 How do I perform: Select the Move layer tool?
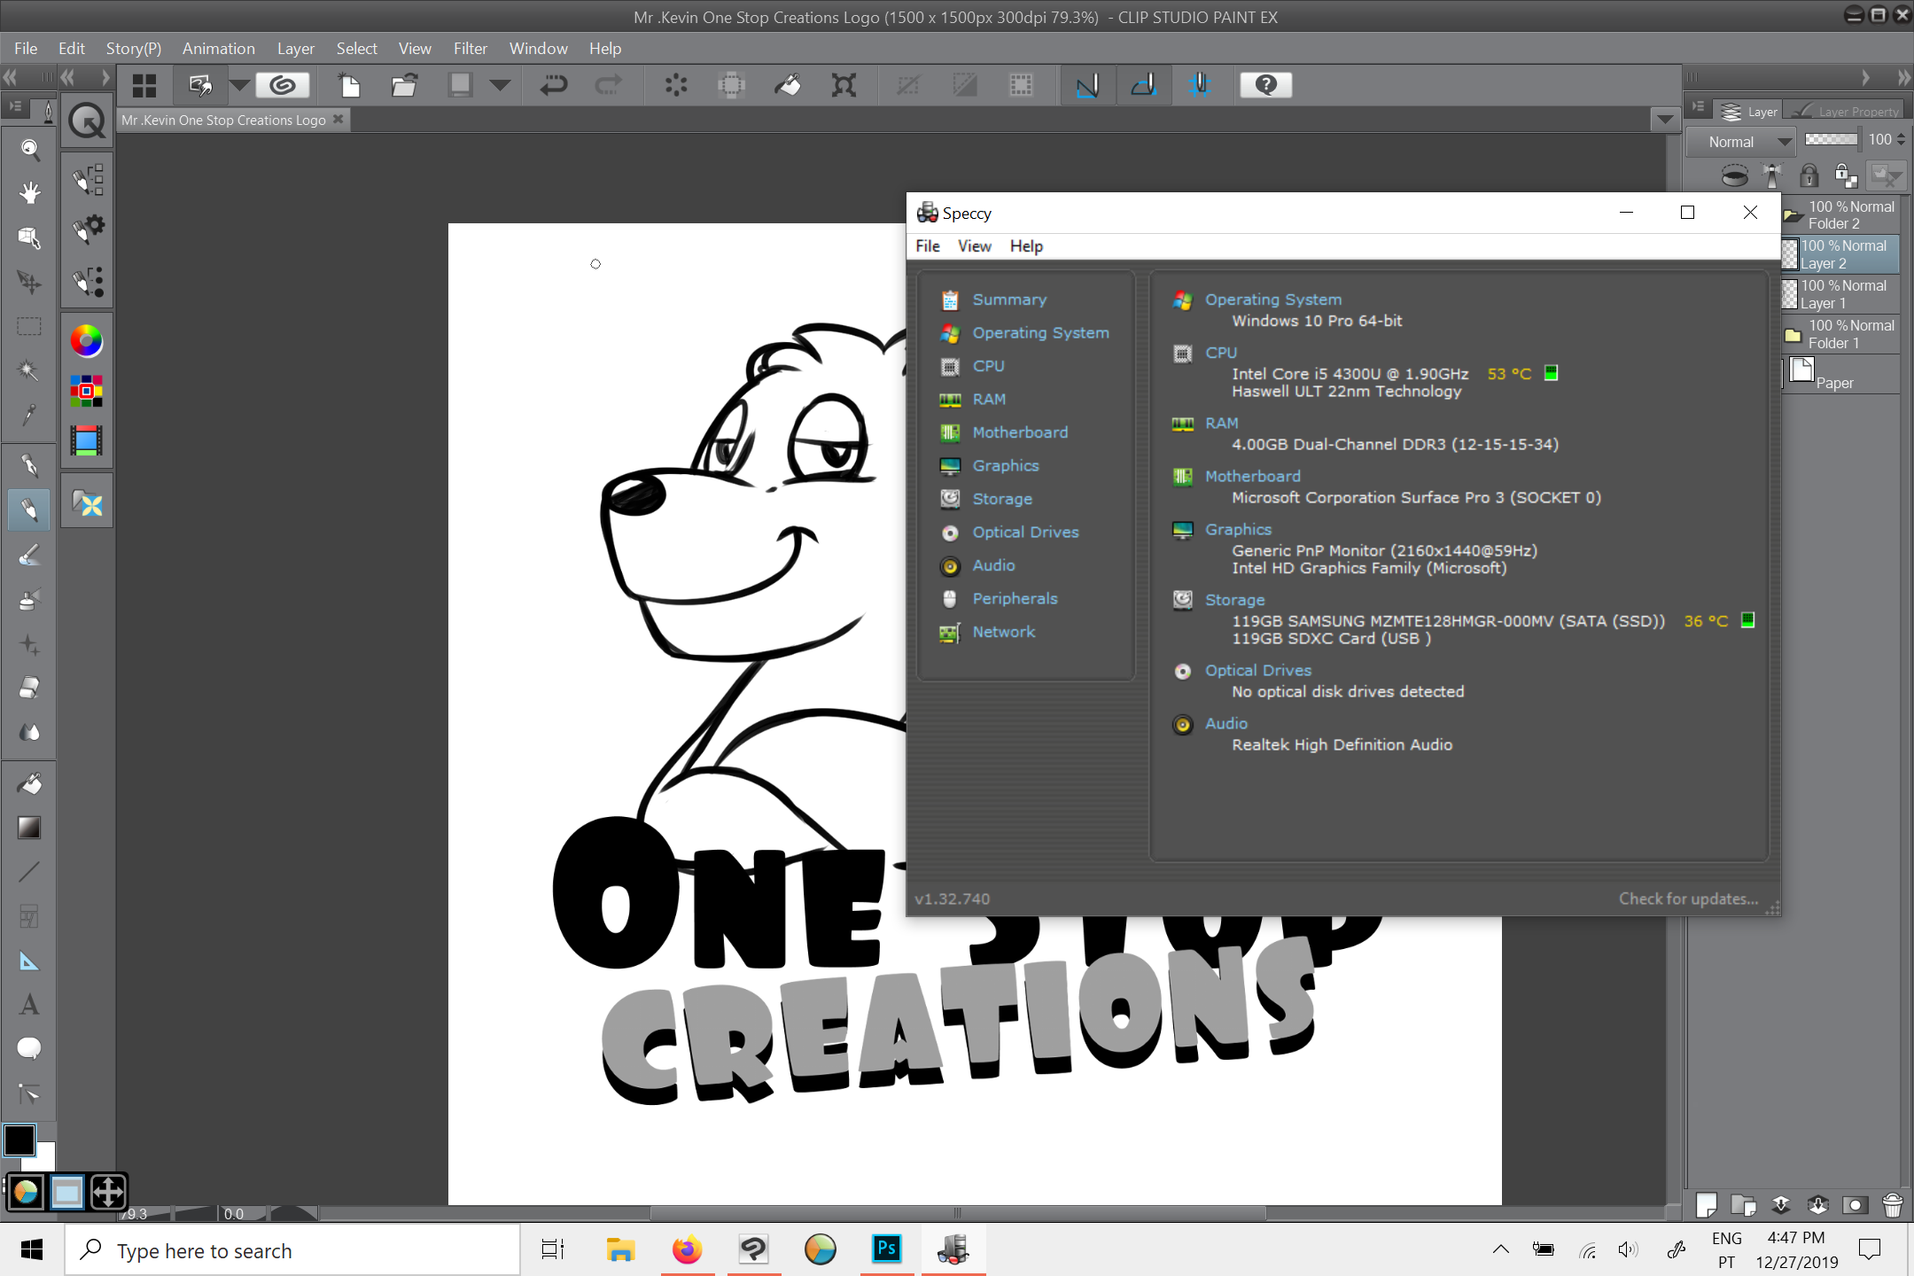point(29,282)
